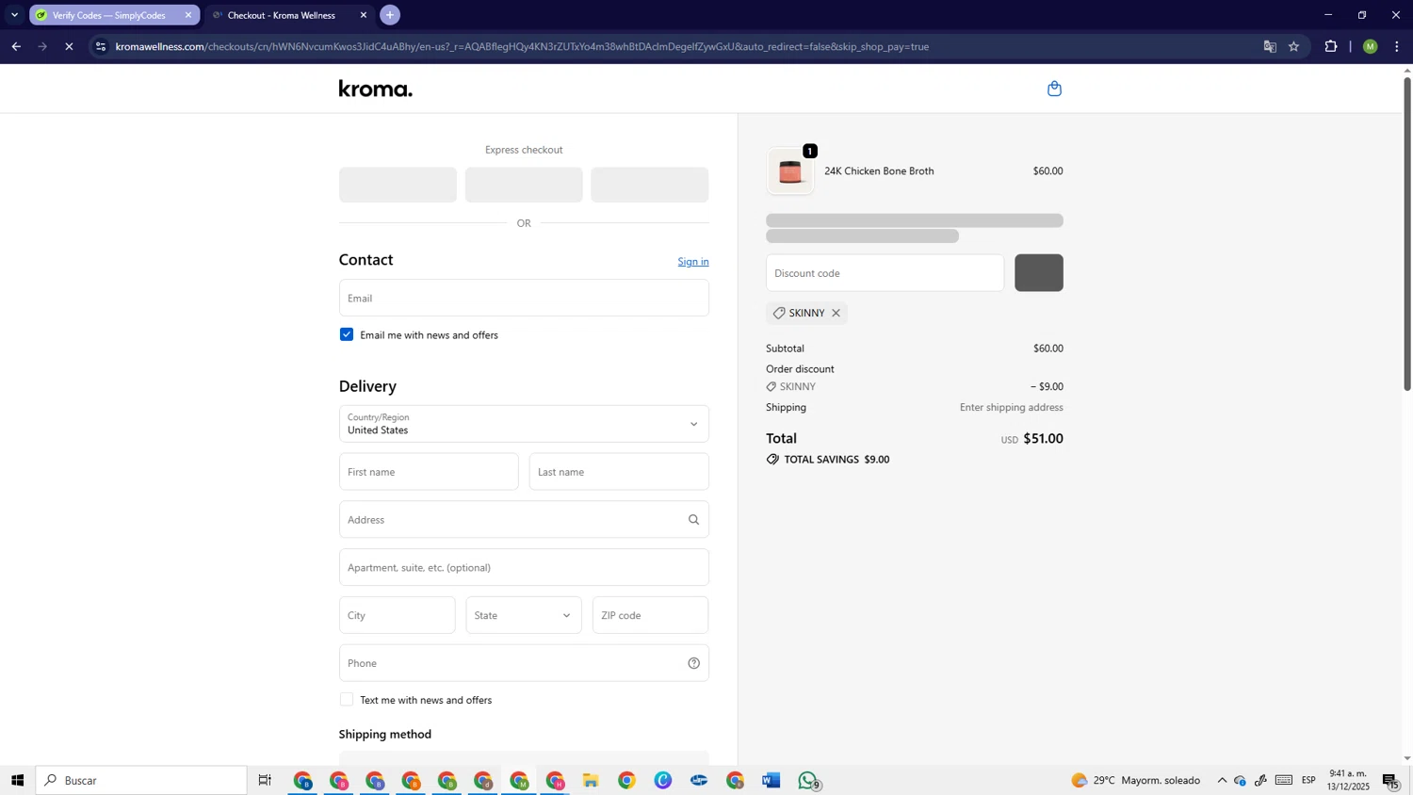Go back to the previous page
The height and width of the screenshot is (795, 1413).
click(16, 46)
